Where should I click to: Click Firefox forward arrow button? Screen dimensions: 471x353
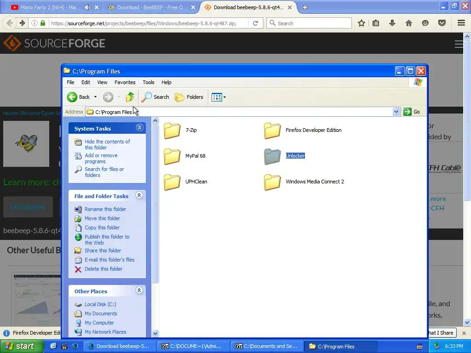click(22, 23)
